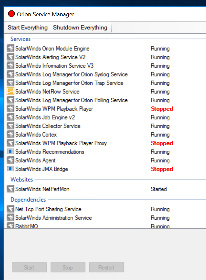Select SolarWinds Collector Service name
The width and height of the screenshot is (206, 280).
pyautogui.click(x=48, y=126)
